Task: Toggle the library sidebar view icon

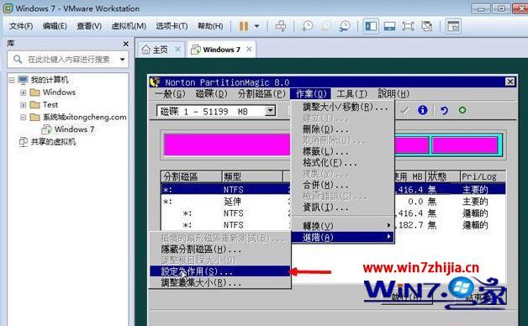Action: (371, 26)
